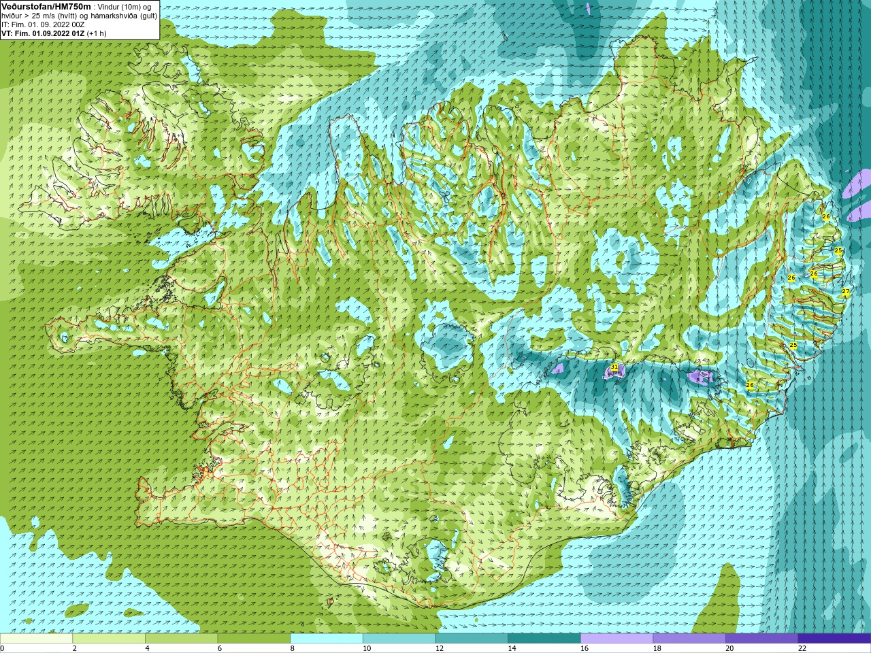Select the 2–4 m/s legend color
The height and width of the screenshot is (653, 871).
pyautogui.click(x=109, y=639)
